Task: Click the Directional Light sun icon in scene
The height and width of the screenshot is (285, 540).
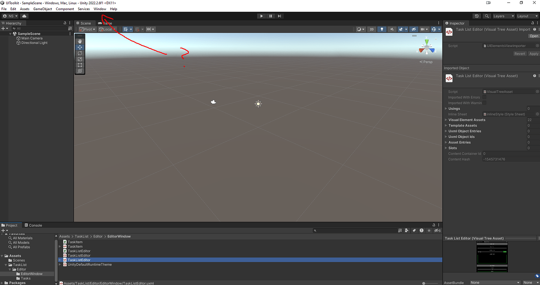Action: coord(258,103)
